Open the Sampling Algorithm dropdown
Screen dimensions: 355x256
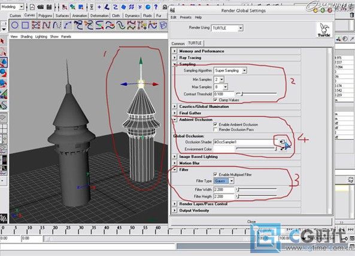230,70
